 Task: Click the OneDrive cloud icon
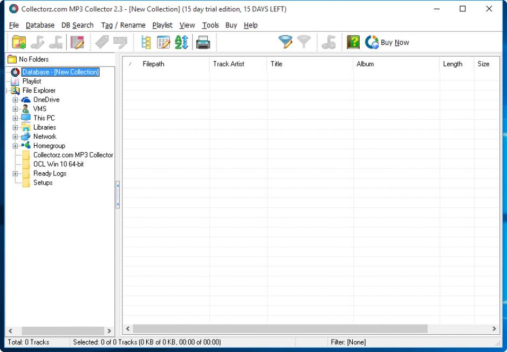pos(26,100)
